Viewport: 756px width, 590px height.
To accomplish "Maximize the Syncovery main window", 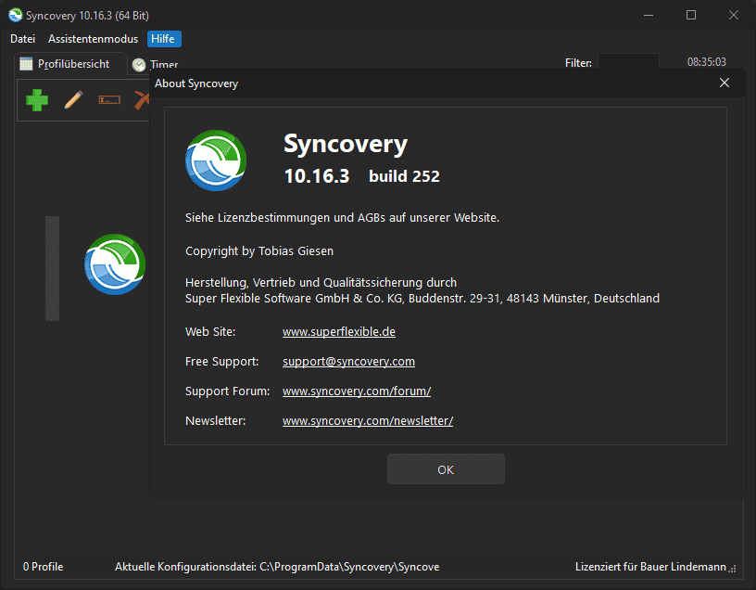I will click(691, 15).
